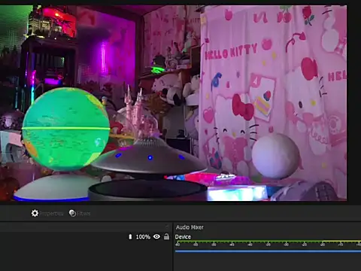
Task: Click the Audio Mixer panel title
Action: (190, 227)
